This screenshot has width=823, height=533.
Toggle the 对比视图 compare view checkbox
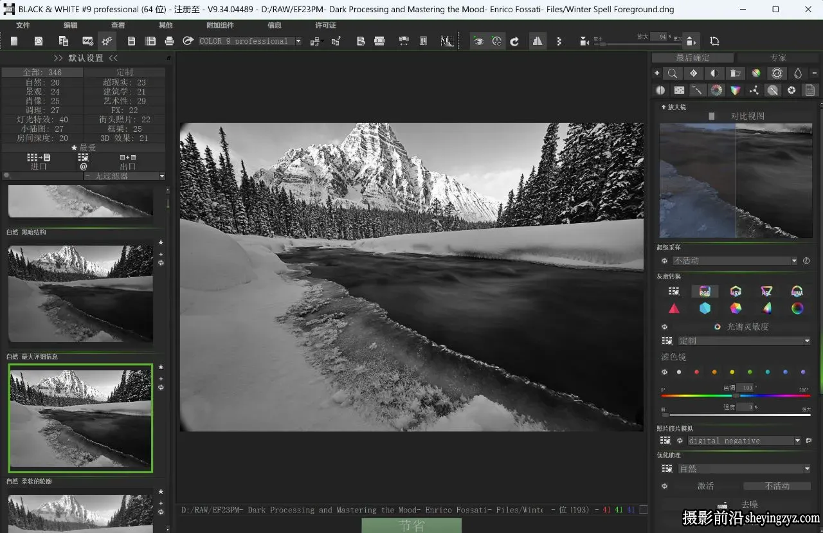coord(712,116)
